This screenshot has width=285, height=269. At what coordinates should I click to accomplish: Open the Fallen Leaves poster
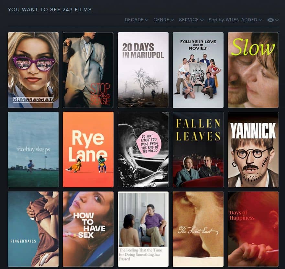pos(198,150)
